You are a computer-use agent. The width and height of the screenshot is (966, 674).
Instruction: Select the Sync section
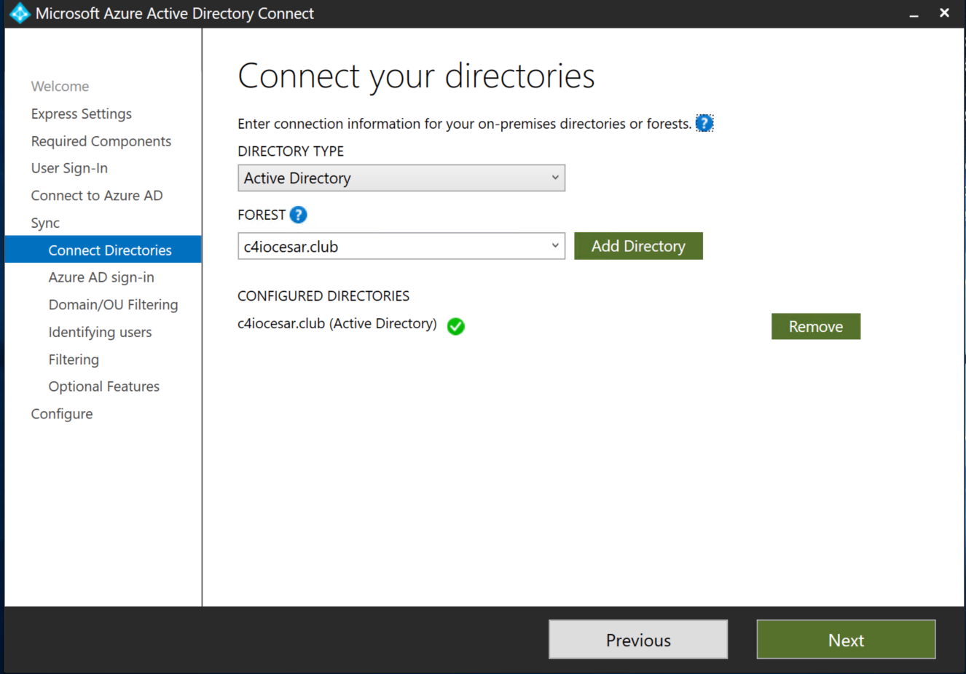coord(45,223)
